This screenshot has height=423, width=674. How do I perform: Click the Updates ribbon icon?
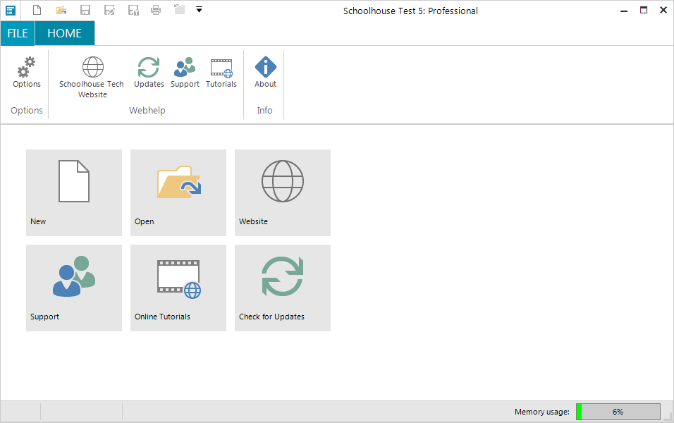point(149,72)
